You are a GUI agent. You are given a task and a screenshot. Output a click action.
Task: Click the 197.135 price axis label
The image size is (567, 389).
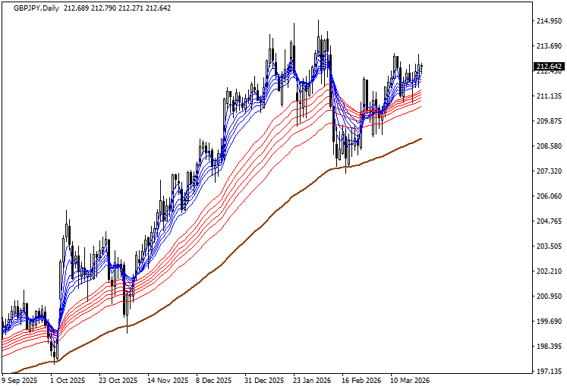(x=547, y=372)
